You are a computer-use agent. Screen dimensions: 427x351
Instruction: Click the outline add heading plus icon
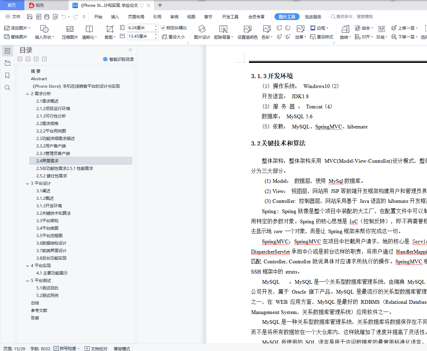coord(36,59)
